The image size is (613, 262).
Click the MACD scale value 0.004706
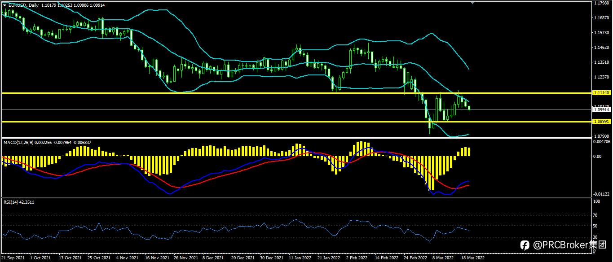[602, 141]
